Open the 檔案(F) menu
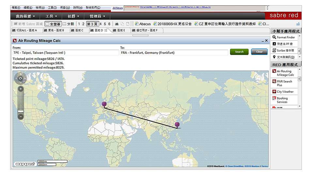The width and height of the screenshot is (311, 175). click(x=16, y=7)
